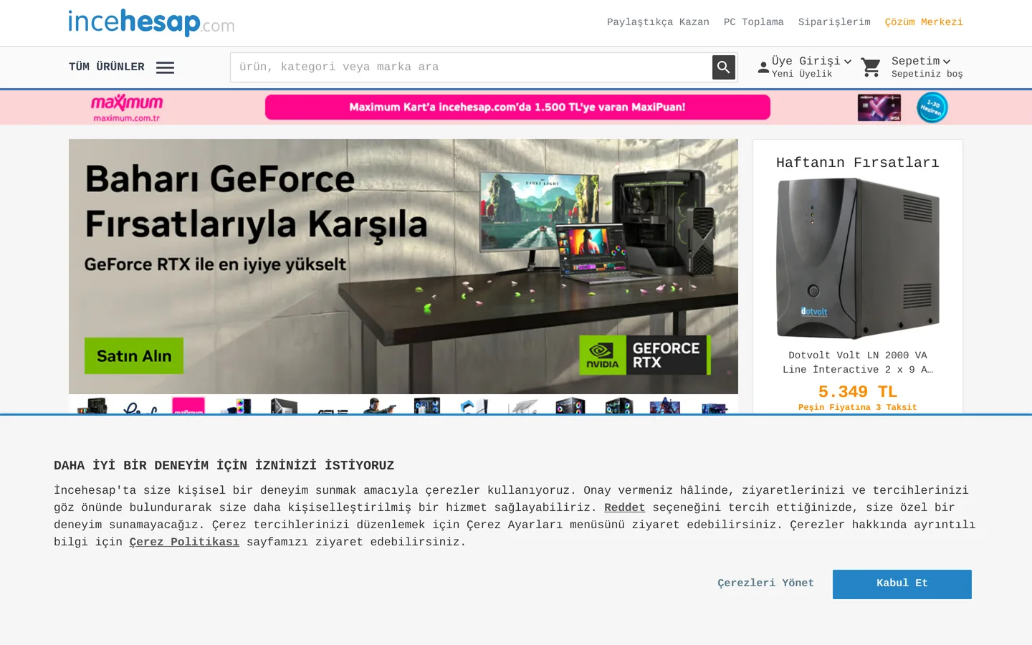The image size is (1032, 645).
Task: Click the incehesap.com logo
Action: pyautogui.click(x=151, y=23)
